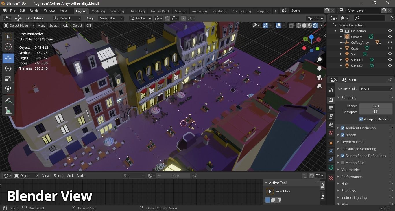Open the View Layer properties tab

click(331, 116)
